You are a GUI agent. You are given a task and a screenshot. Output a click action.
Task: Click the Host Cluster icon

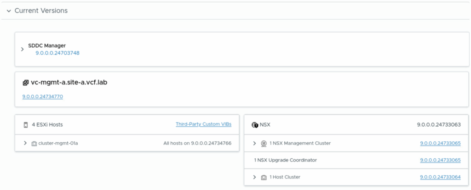coord(264,177)
